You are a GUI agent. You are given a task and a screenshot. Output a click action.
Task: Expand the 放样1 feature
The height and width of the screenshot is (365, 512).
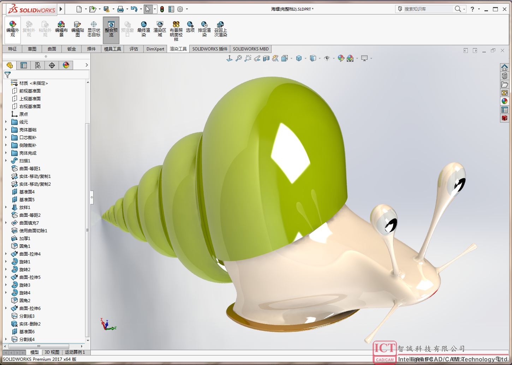(x=6, y=207)
